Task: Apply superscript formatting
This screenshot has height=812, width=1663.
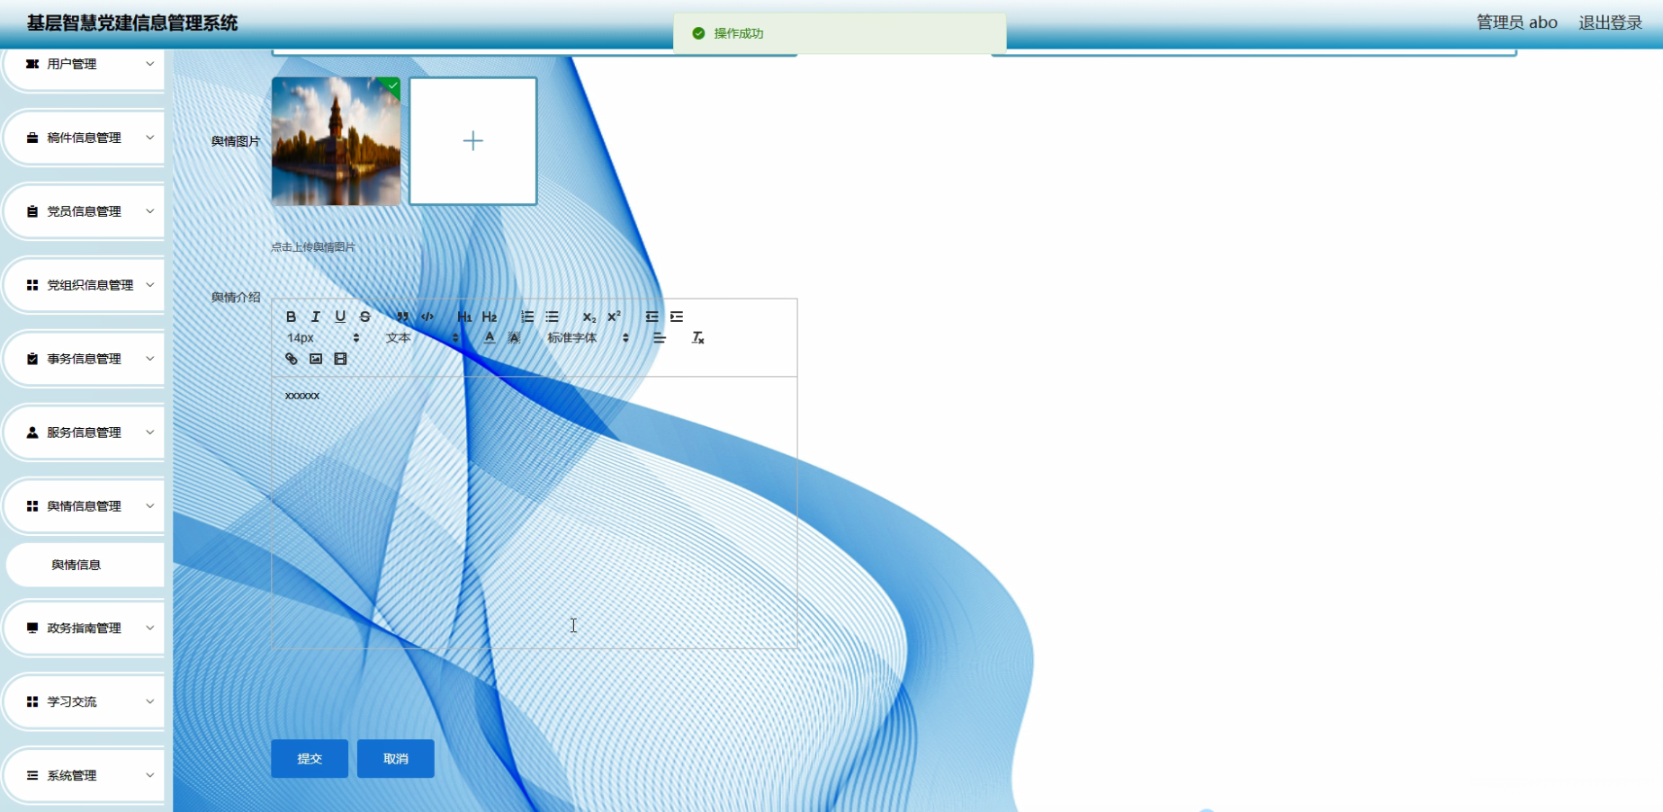Action: pos(615,317)
